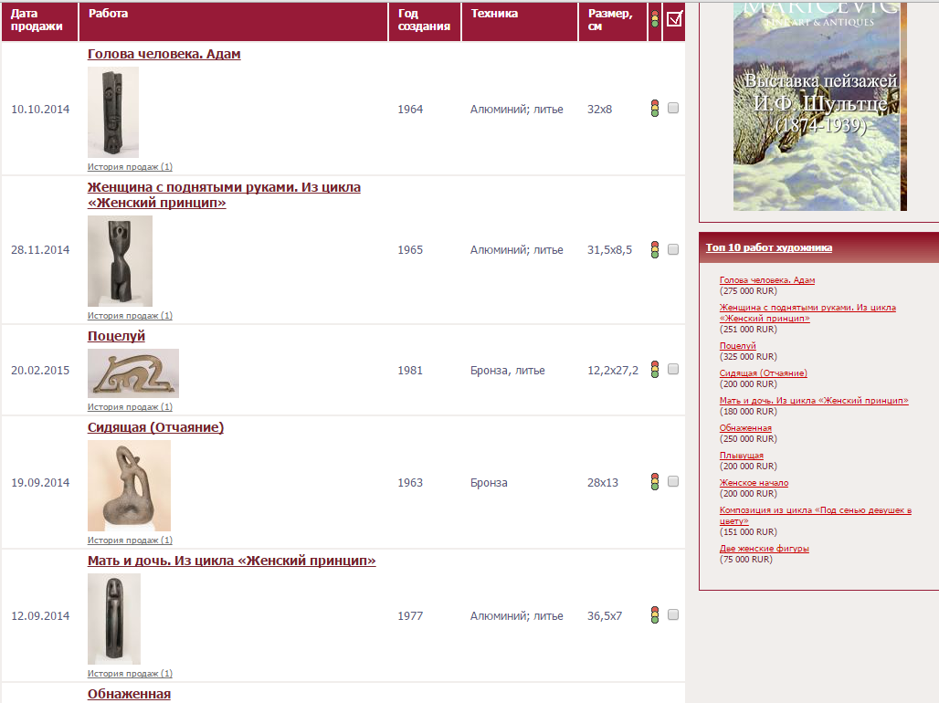The image size is (939, 703).
Task: Click traffic light icon in 'Поцелуй' row
Action: coord(654,370)
